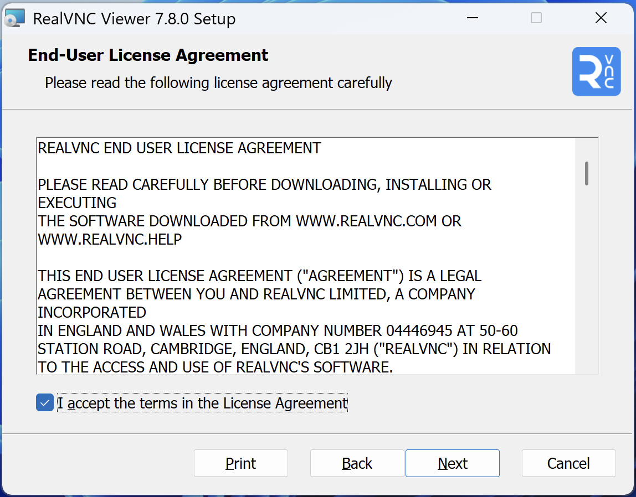Close the setup window
Viewport: 636px width, 497px height.
601,18
